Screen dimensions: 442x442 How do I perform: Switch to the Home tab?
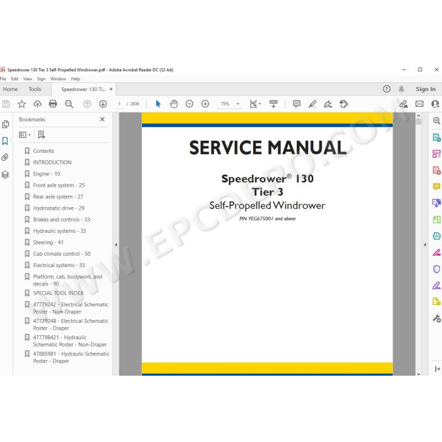tap(11, 89)
